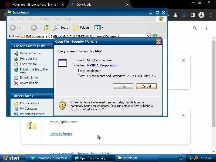Click the zip archive file icon
This screenshot has width=216, height=162.
tap(32, 126)
